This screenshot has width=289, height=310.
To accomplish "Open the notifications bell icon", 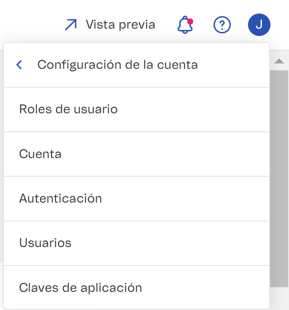I will tap(184, 25).
